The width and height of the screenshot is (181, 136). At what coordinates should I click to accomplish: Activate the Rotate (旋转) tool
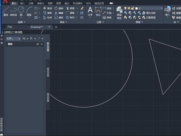point(59,8)
